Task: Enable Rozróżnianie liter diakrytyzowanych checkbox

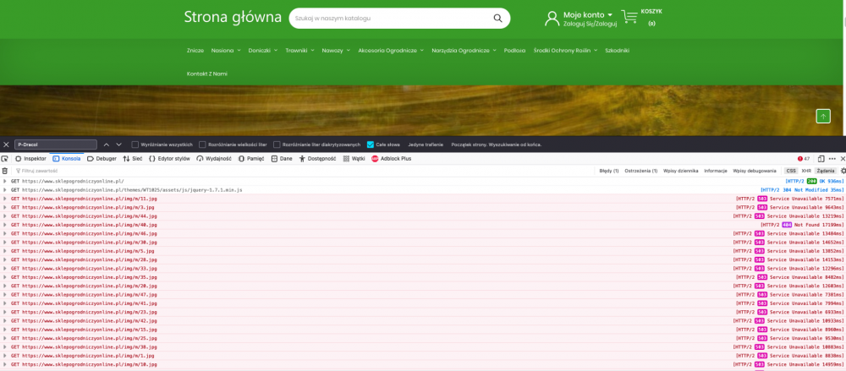Action: (x=277, y=145)
